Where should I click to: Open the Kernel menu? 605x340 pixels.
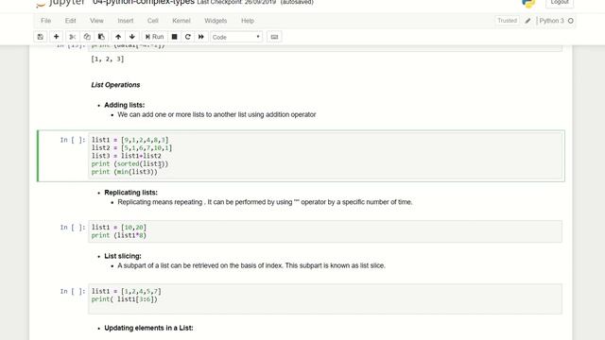181,21
